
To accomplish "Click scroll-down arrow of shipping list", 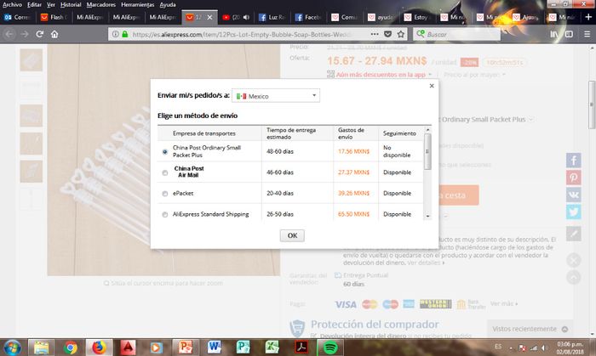I will [x=427, y=216].
